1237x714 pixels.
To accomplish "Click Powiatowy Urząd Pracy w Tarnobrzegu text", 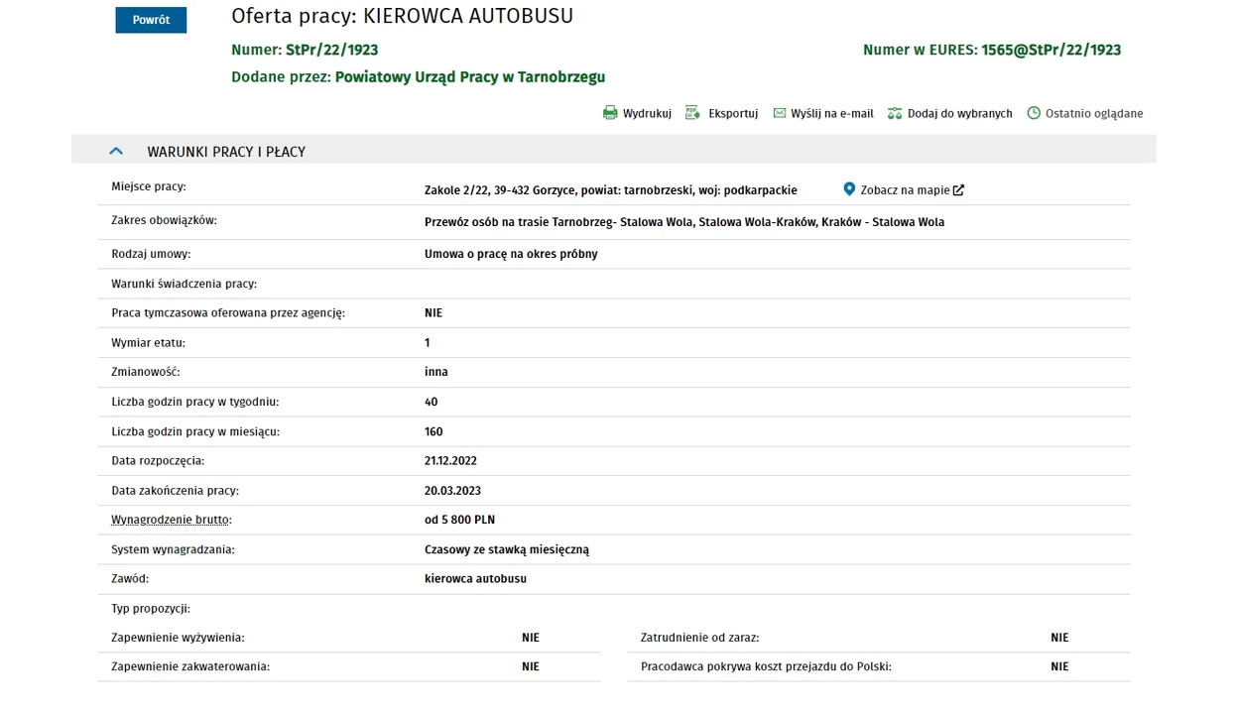I will click(x=470, y=77).
